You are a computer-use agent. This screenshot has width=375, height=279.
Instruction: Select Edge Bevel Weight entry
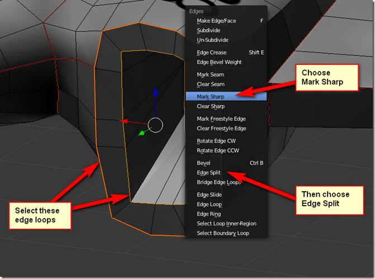tap(226, 62)
